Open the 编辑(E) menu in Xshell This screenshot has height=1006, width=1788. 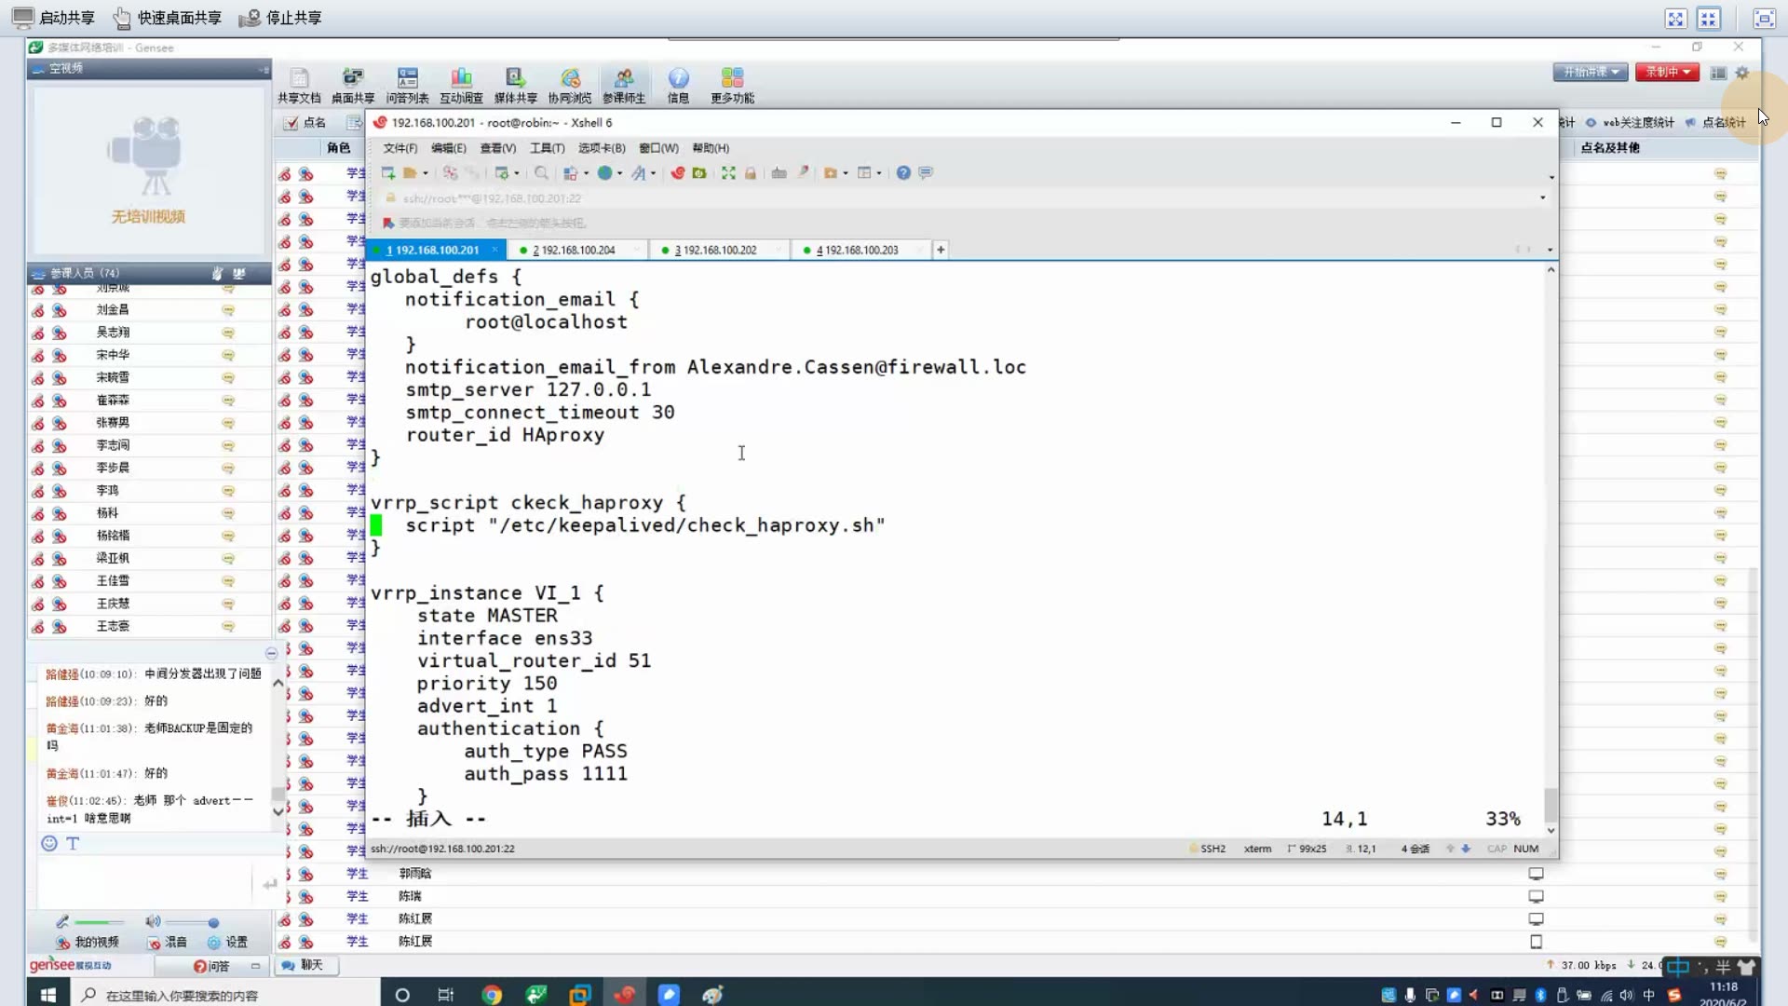[449, 148]
